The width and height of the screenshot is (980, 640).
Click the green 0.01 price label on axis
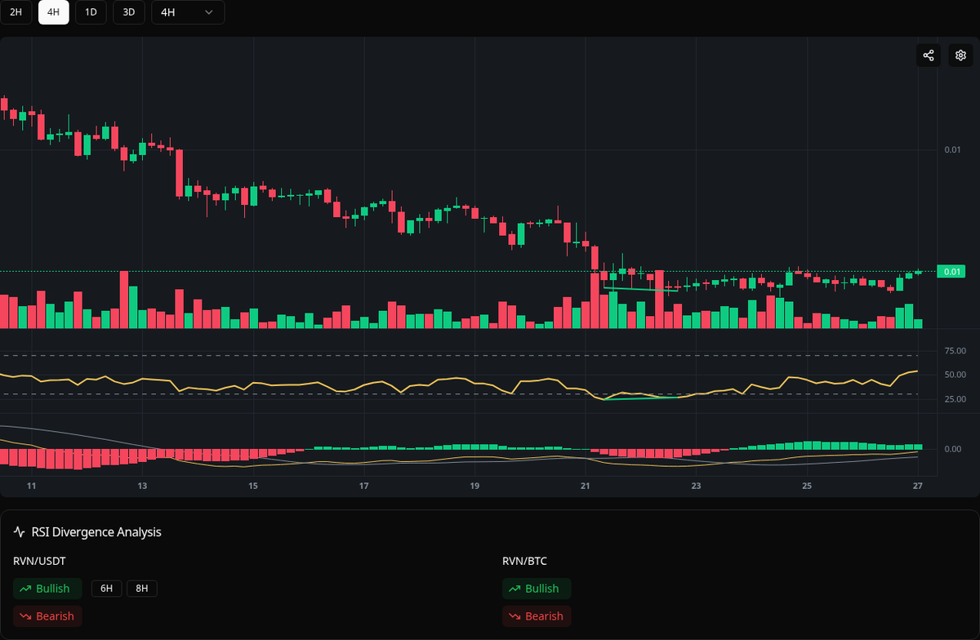[x=951, y=271]
